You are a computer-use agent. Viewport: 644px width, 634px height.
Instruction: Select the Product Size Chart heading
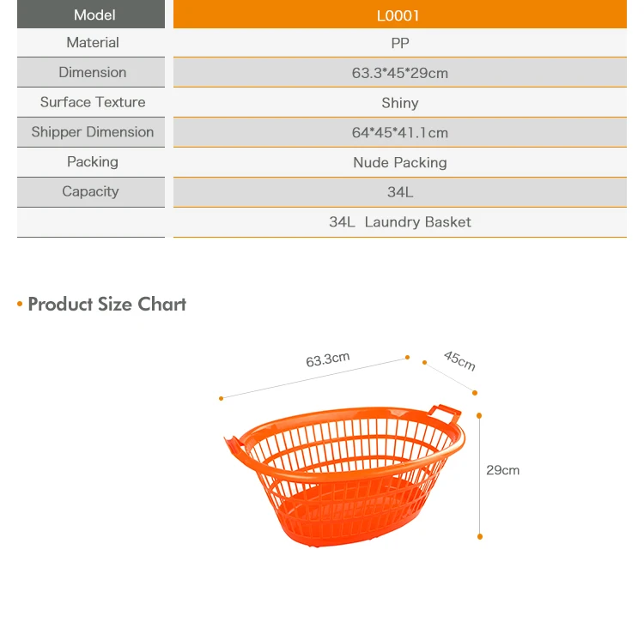(106, 305)
